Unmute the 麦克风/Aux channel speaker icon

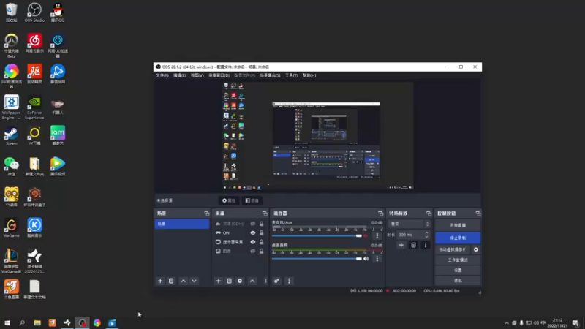click(x=366, y=235)
